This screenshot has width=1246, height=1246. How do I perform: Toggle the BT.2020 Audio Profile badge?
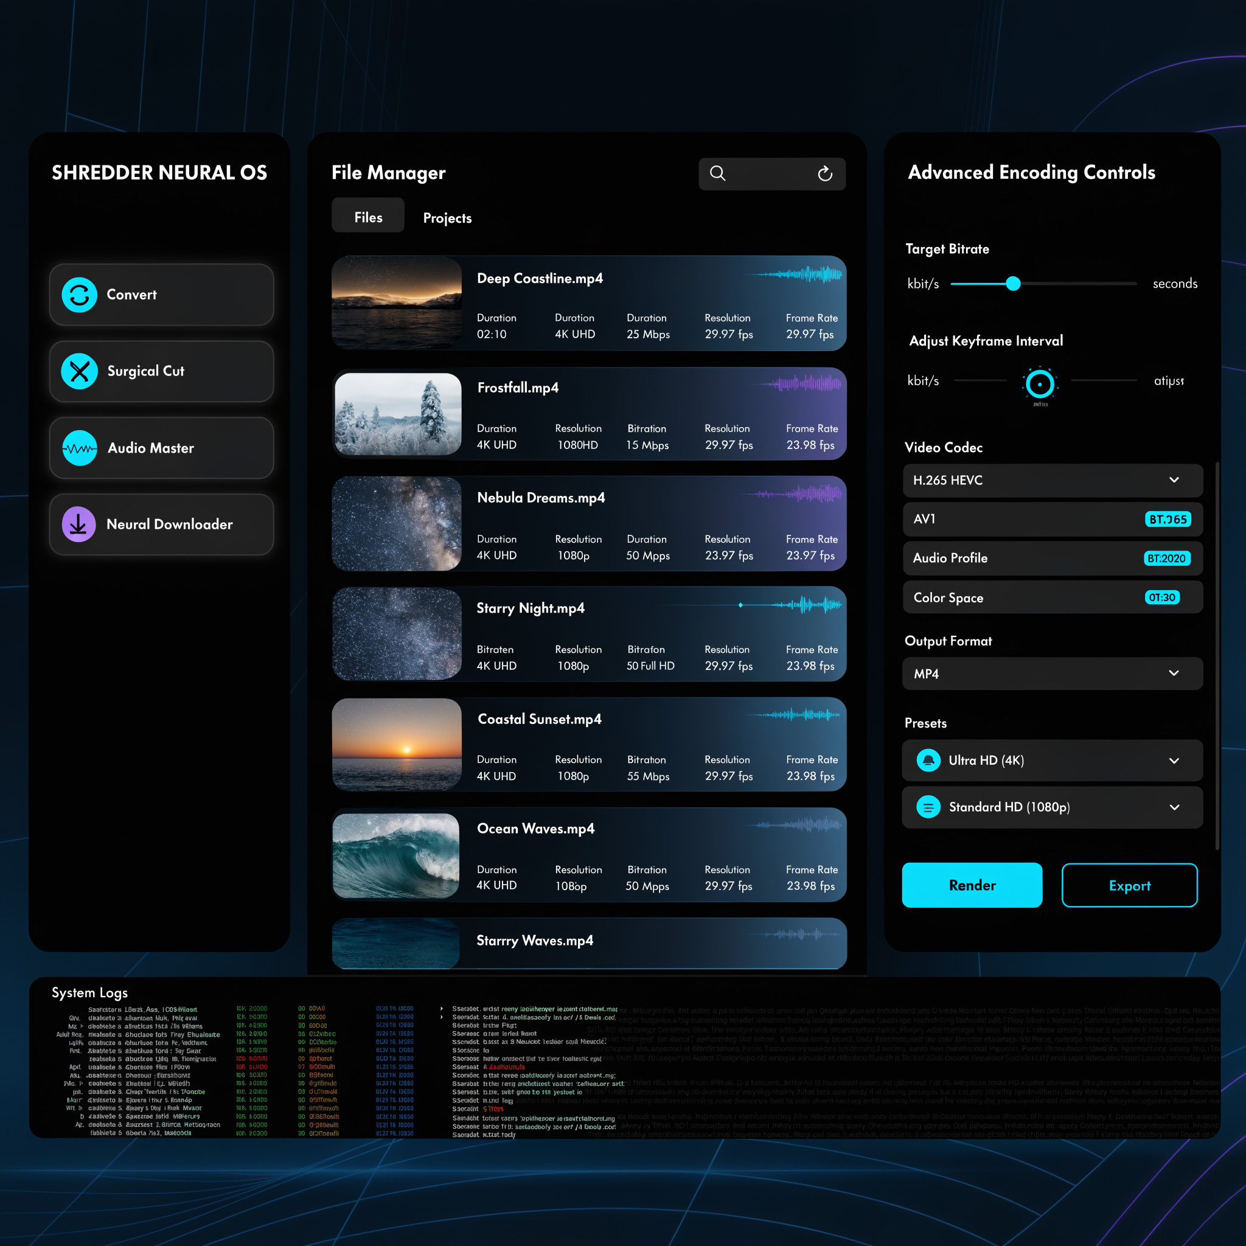(x=1167, y=559)
